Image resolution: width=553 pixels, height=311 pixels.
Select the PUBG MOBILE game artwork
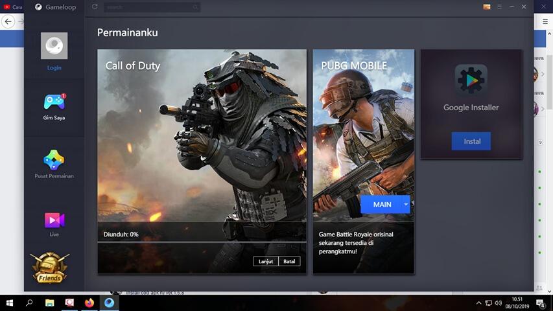[364, 135]
